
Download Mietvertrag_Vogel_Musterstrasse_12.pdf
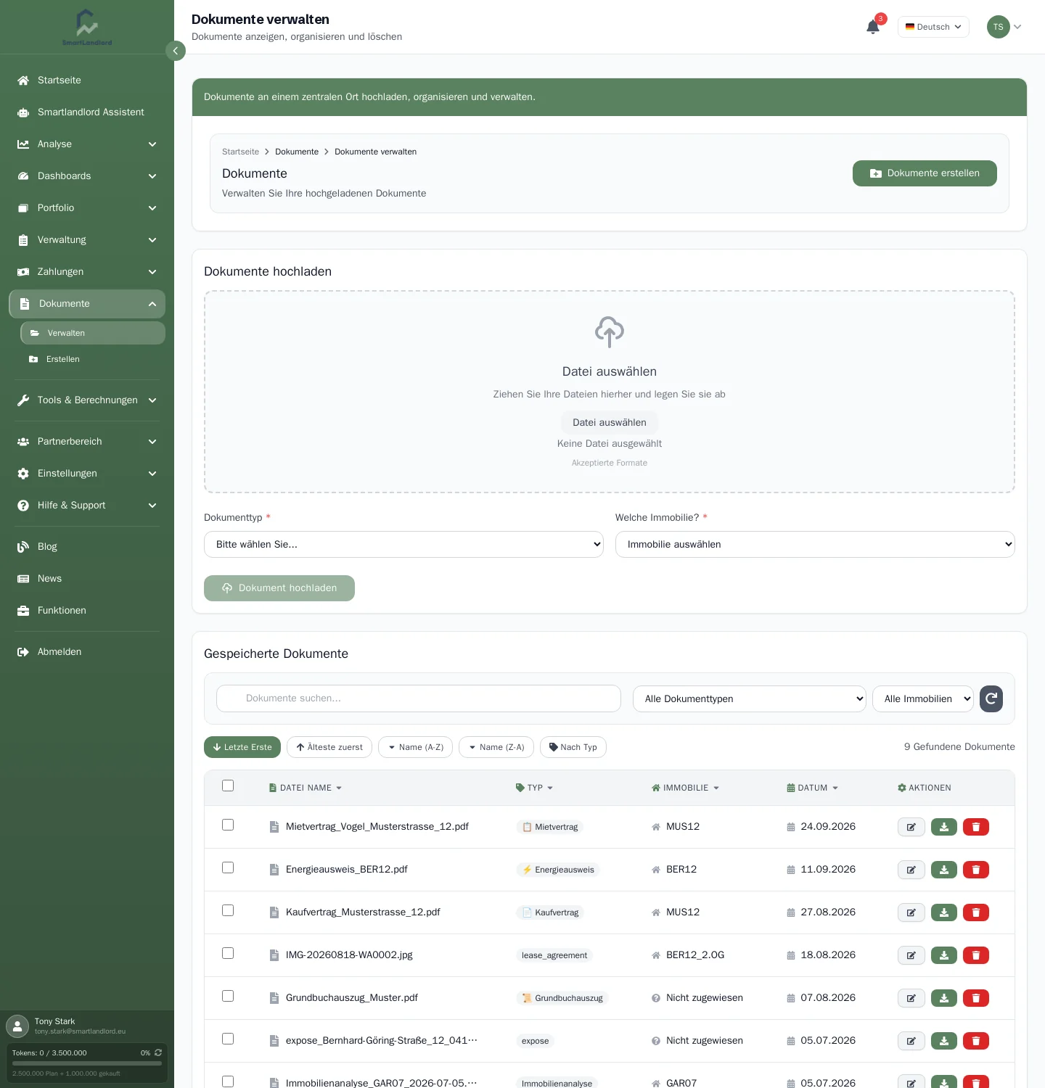(x=944, y=827)
